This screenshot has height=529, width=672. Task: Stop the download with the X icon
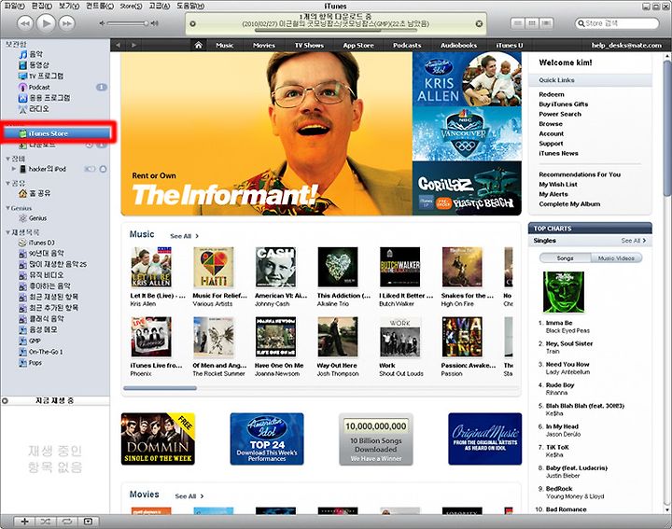click(x=479, y=23)
